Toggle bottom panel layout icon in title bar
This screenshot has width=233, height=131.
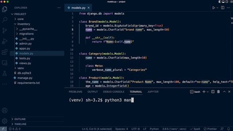(x=223, y=1)
